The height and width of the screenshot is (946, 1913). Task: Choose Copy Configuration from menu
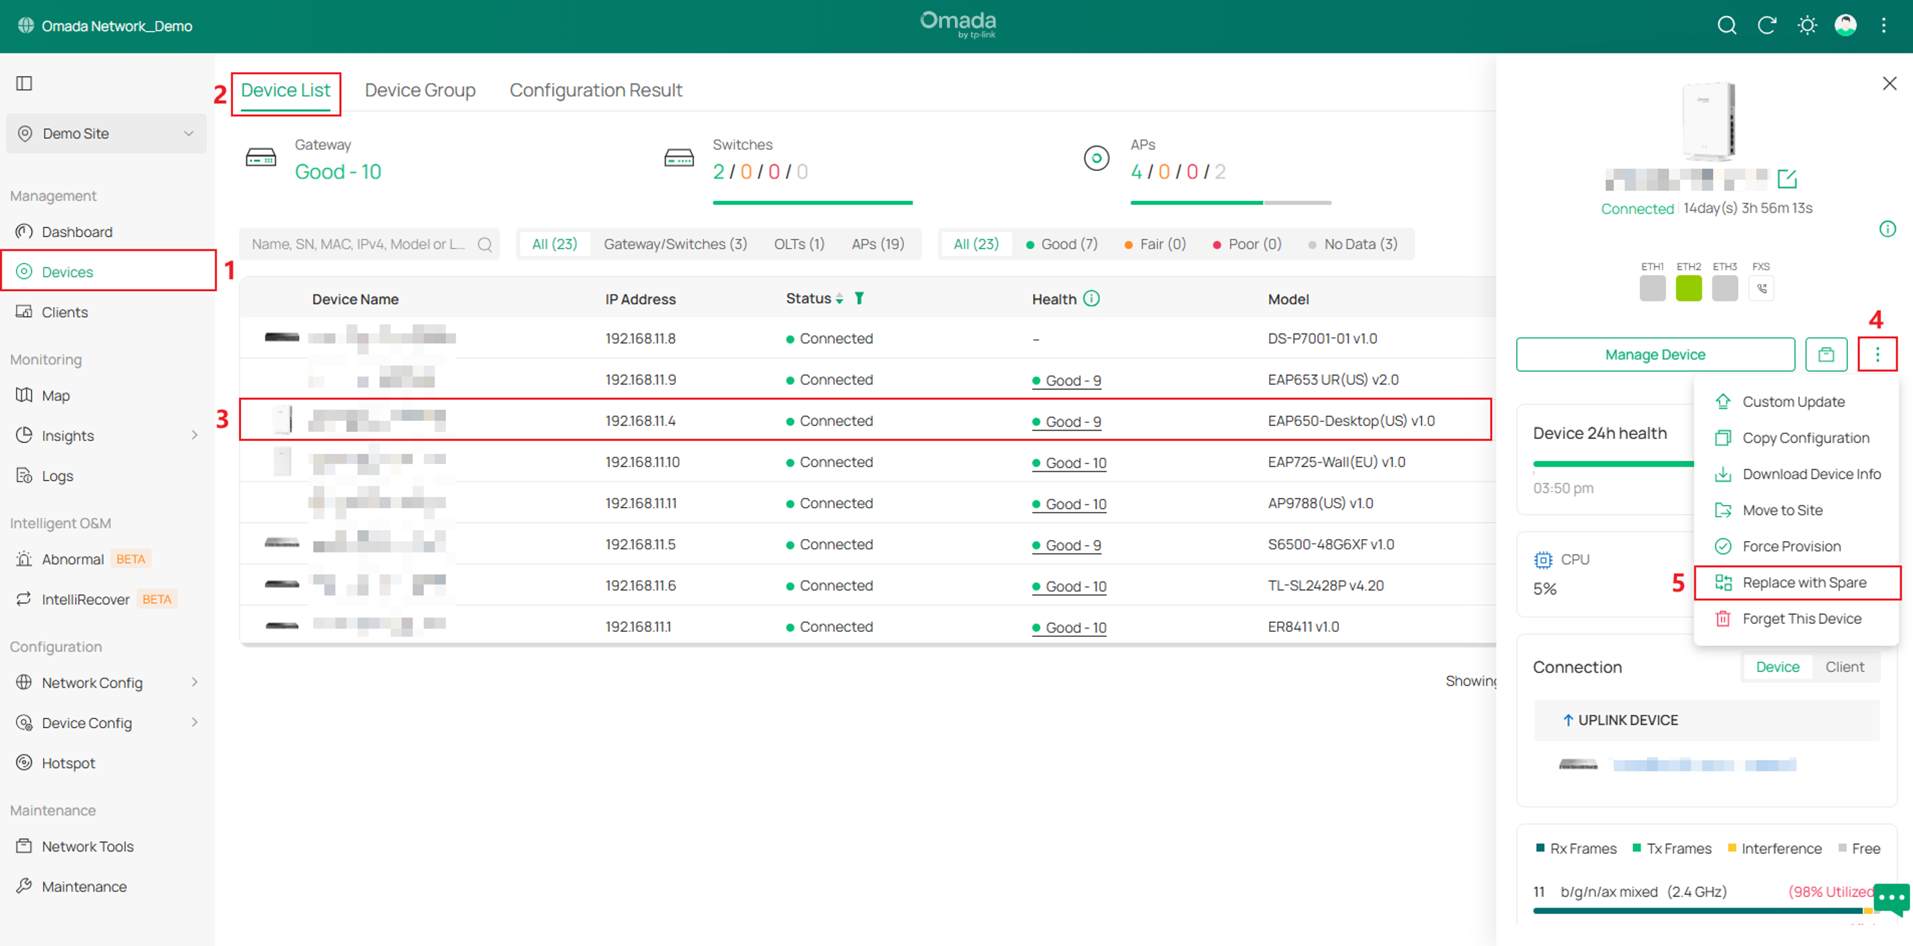pyautogui.click(x=1797, y=438)
